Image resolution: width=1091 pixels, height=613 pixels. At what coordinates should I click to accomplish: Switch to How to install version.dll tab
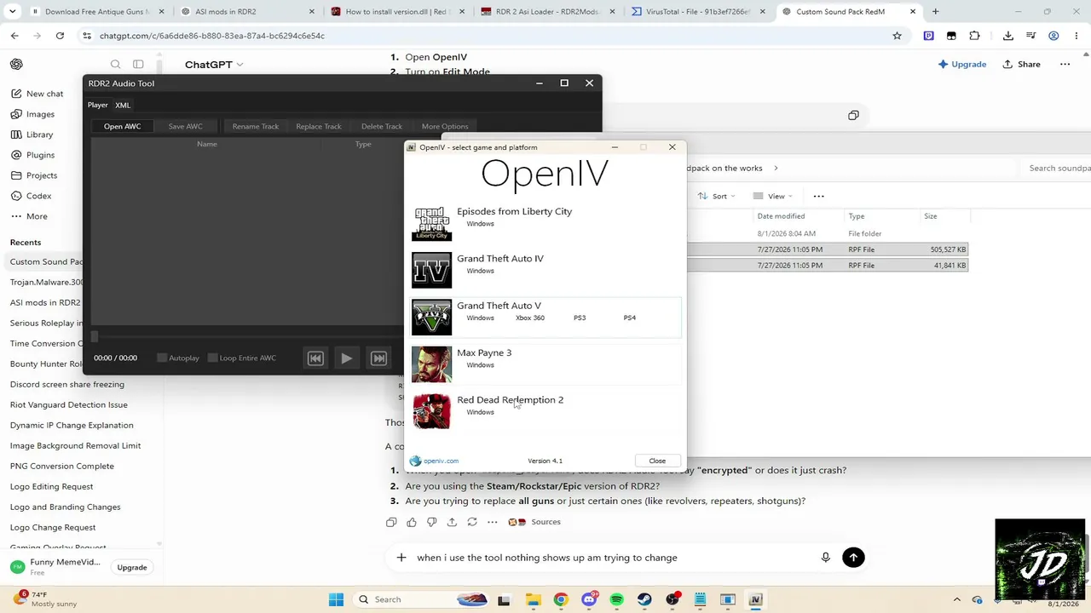(x=395, y=12)
